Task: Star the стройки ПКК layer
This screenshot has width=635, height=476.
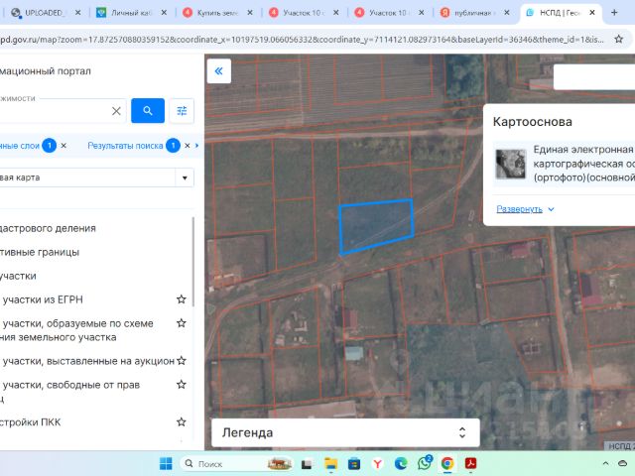Action: tap(181, 421)
